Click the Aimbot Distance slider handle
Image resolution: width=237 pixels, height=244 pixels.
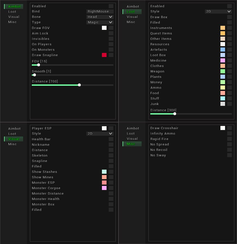[x=79, y=85]
